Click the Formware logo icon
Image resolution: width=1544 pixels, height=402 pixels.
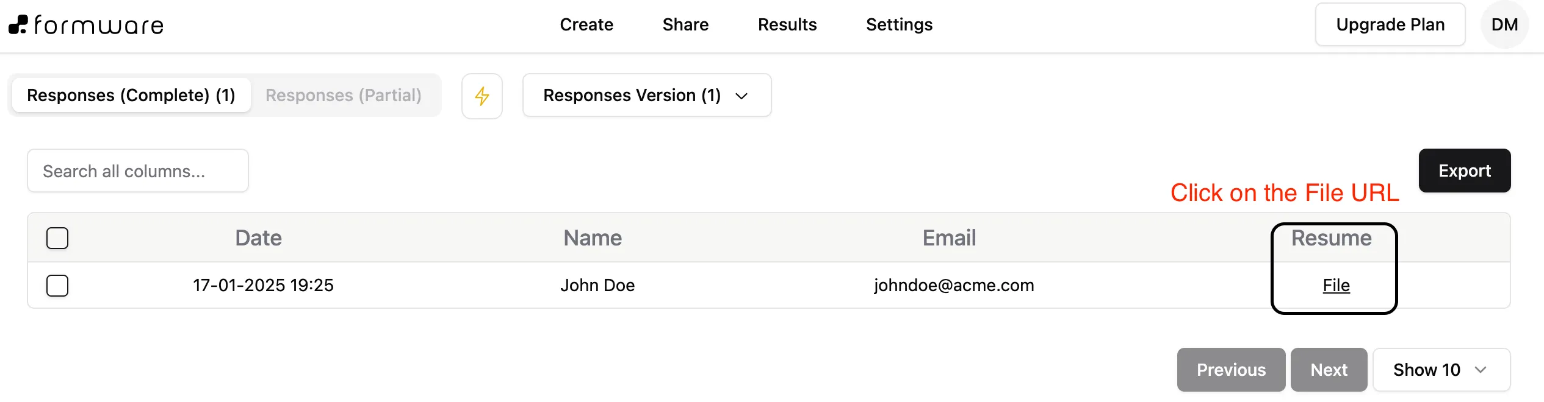click(x=18, y=24)
